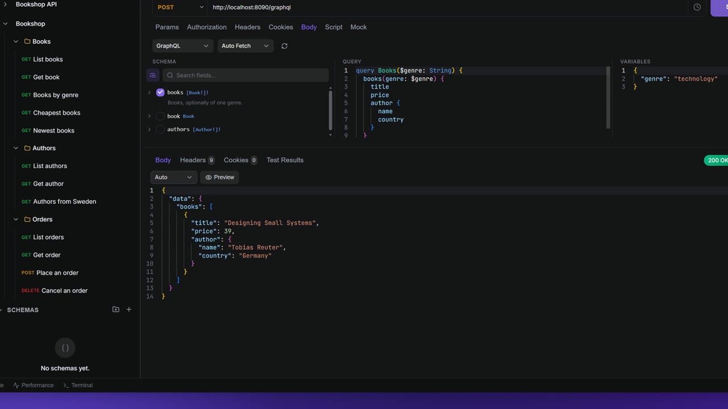Switch to the Mock tab
The height and width of the screenshot is (409, 728).
pos(358,27)
